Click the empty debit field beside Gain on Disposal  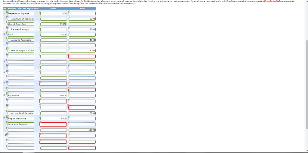[x=54, y=50]
